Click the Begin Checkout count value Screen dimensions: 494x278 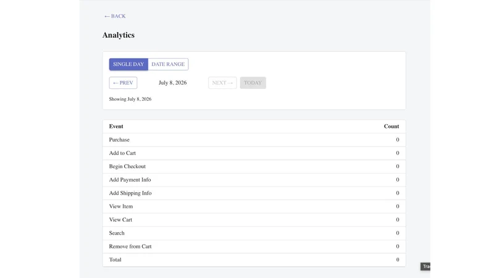(x=398, y=166)
